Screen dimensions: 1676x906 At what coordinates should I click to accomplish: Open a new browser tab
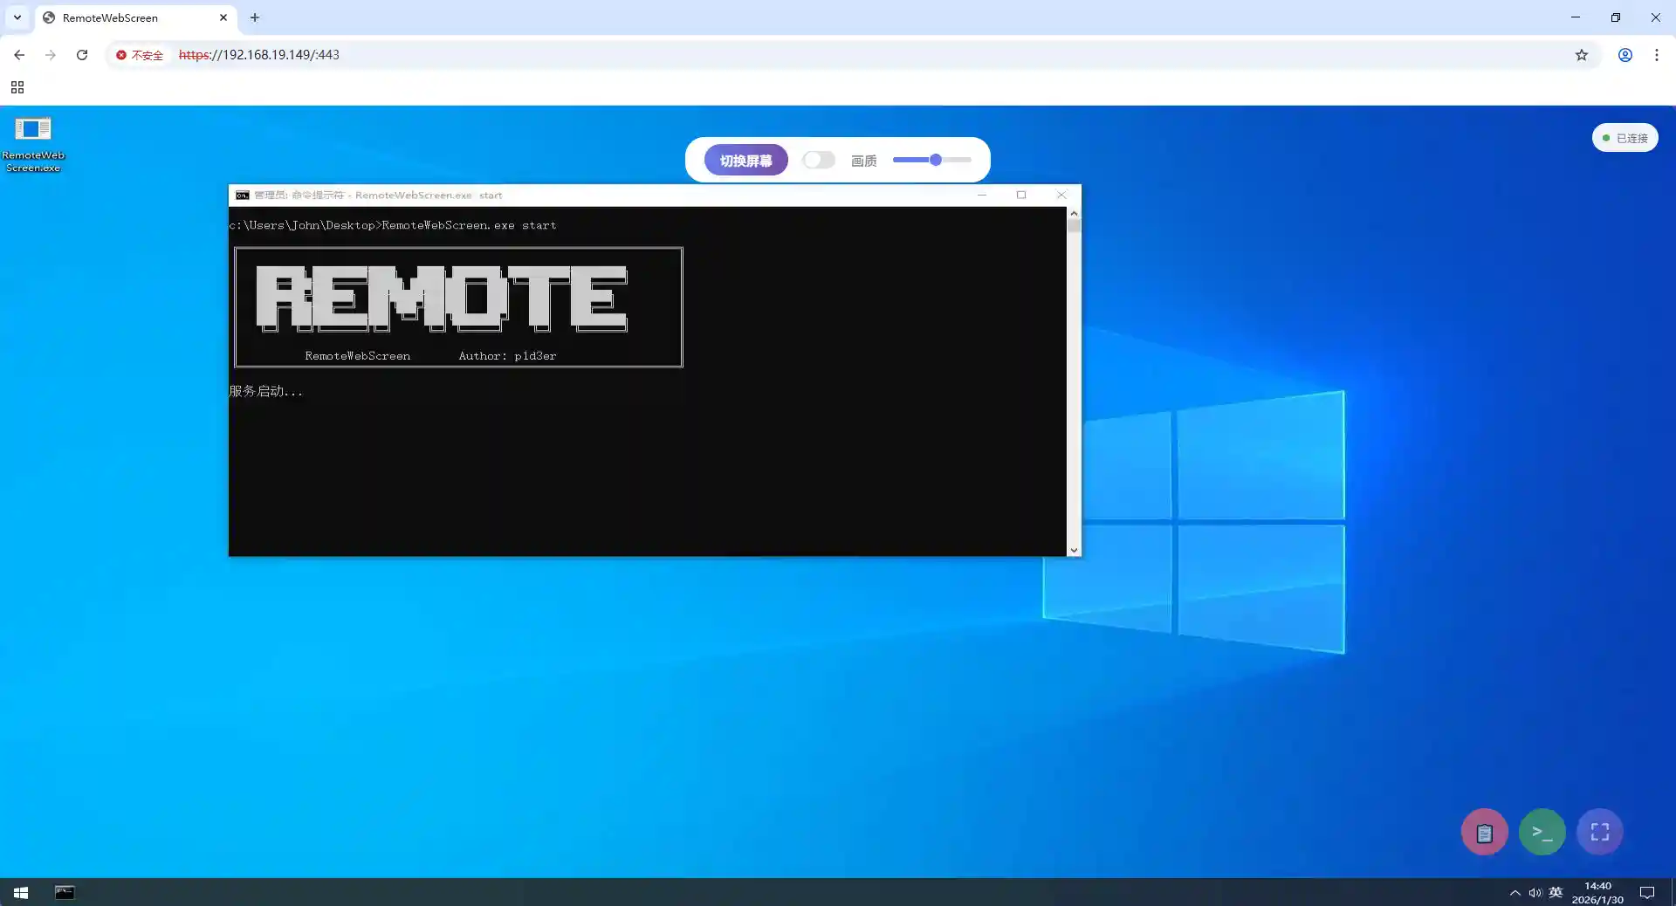tap(255, 17)
